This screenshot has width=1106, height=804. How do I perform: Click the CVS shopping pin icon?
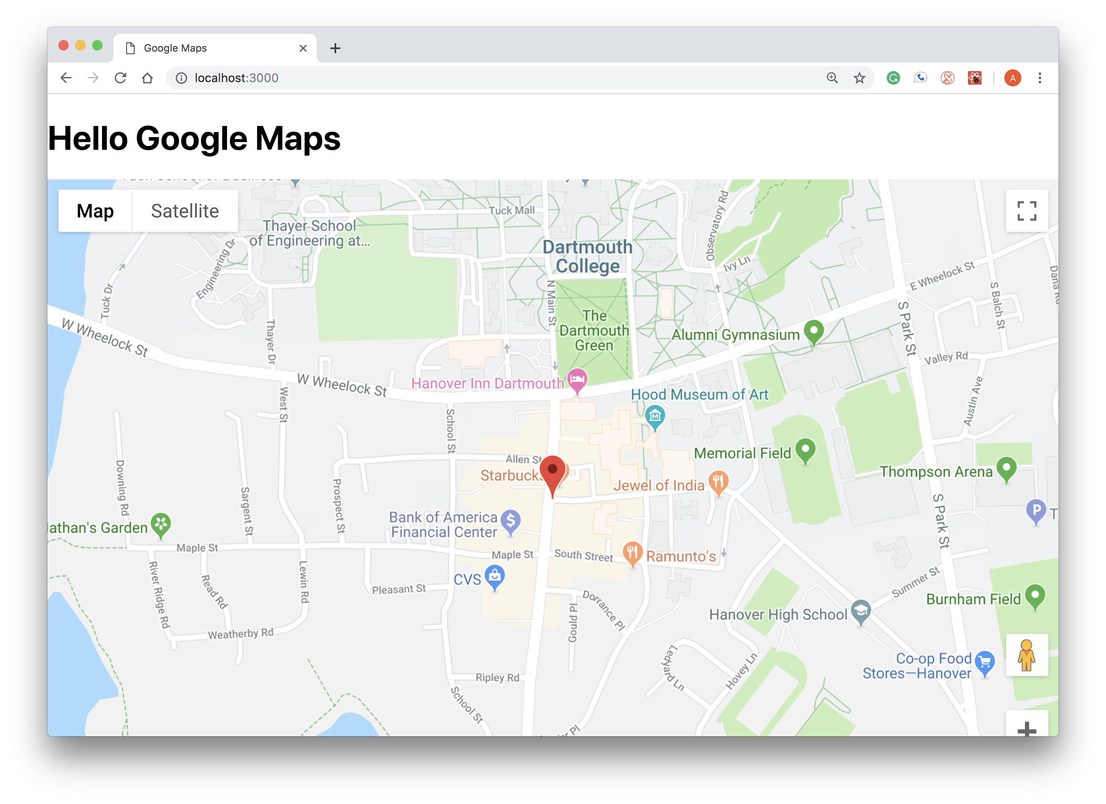[495, 576]
